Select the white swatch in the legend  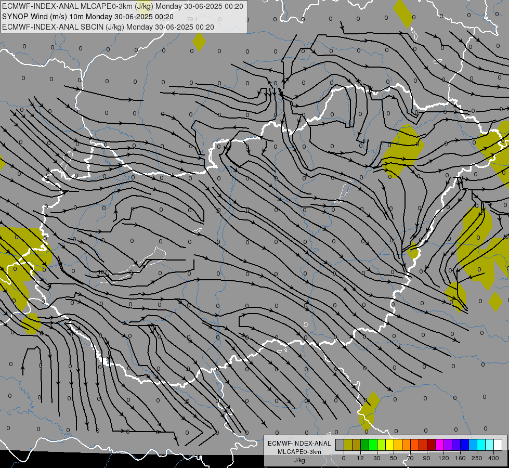(498, 445)
